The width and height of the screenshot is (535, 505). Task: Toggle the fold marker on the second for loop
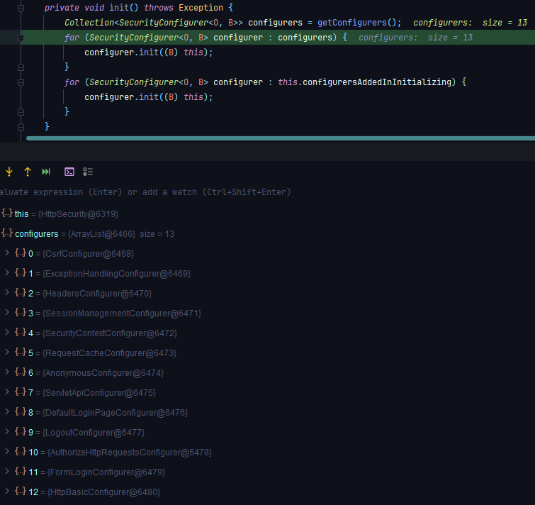tap(21, 82)
